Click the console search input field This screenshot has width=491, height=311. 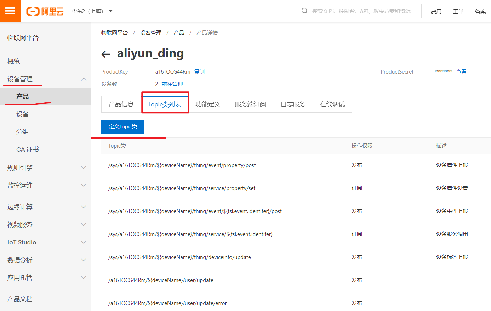click(360, 11)
